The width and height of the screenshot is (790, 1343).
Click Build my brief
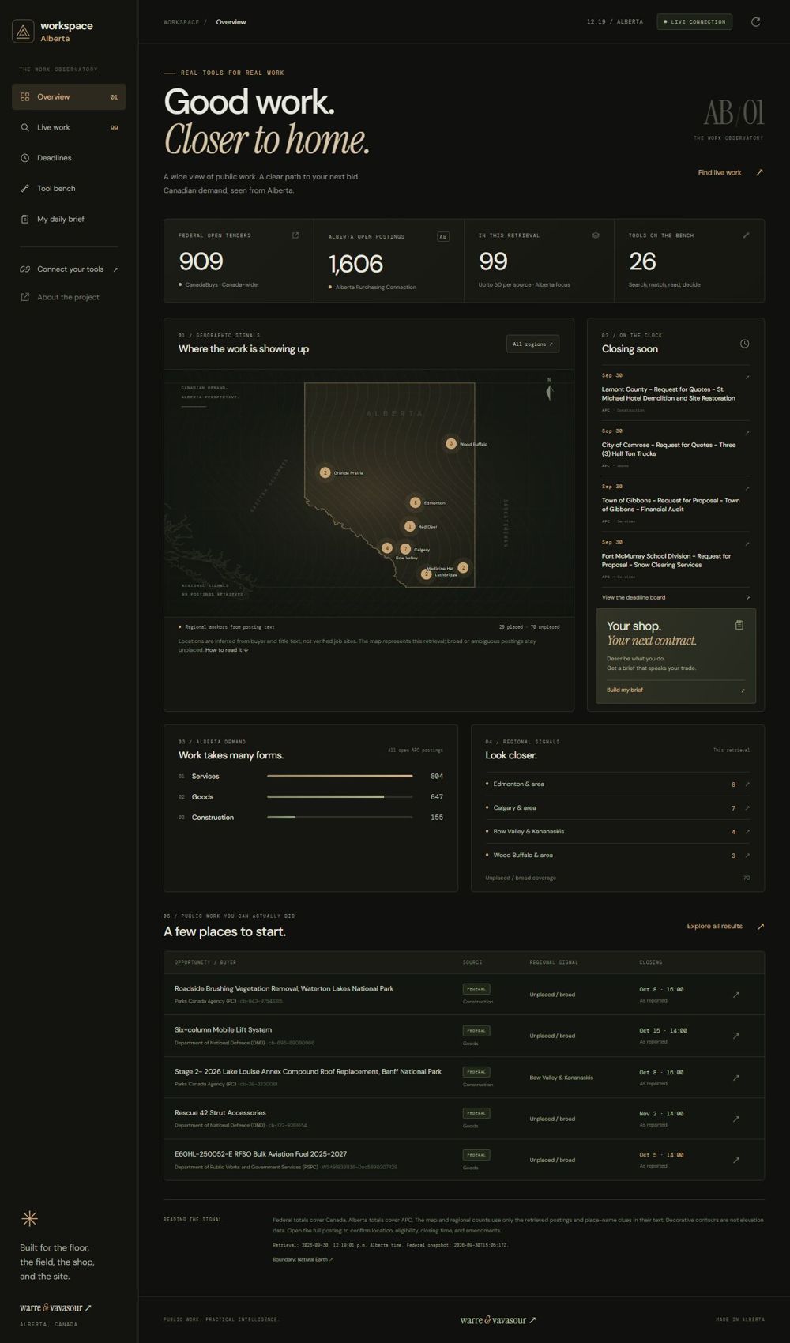tap(675, 690)
